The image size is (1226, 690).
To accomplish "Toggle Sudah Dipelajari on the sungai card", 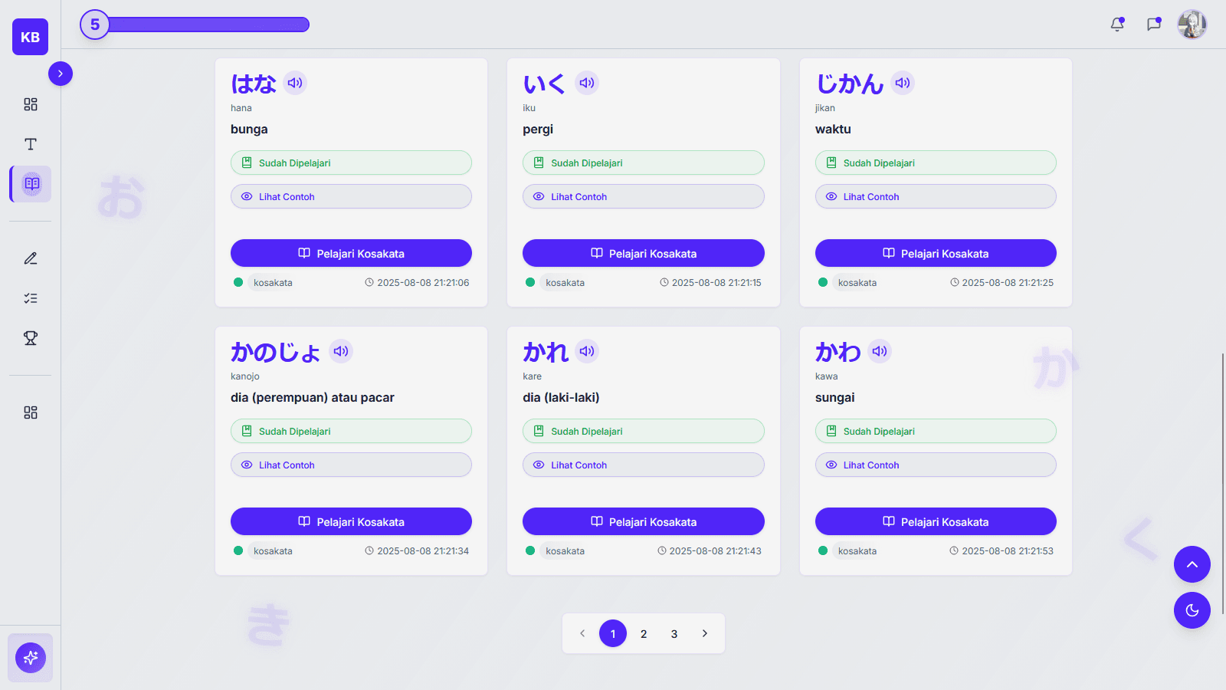I will tap(936, 431).
